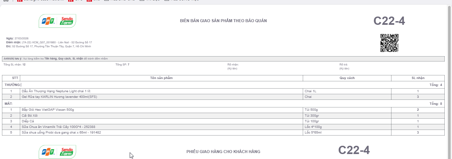Screen dimensions: 452x159
Task: Click the FPT Sendo Farm logo above the date
Action: 57,21
